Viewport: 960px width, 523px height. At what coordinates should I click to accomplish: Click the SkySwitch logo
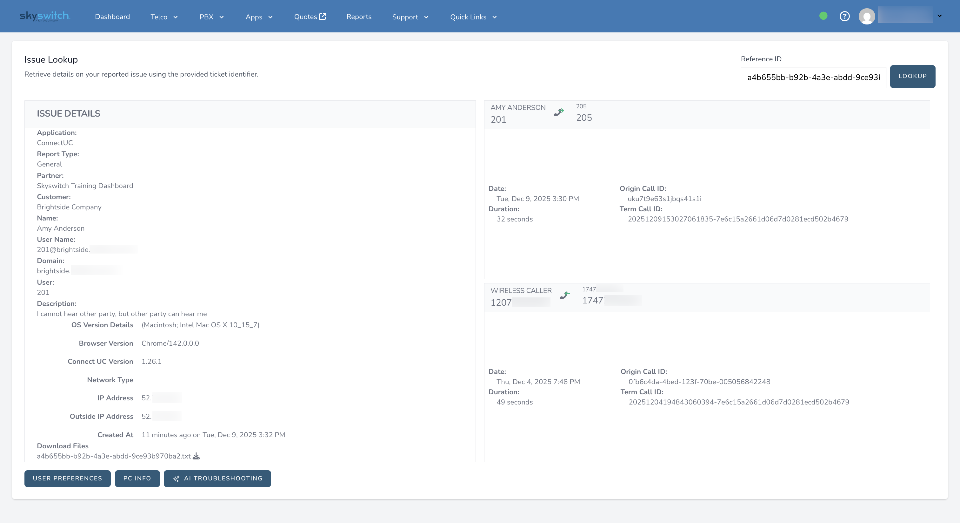[x=44, y=16]
